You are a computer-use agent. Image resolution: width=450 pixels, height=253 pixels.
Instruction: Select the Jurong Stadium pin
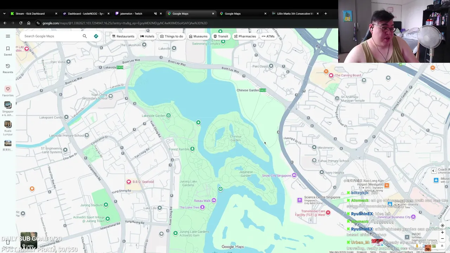point(106,205)
